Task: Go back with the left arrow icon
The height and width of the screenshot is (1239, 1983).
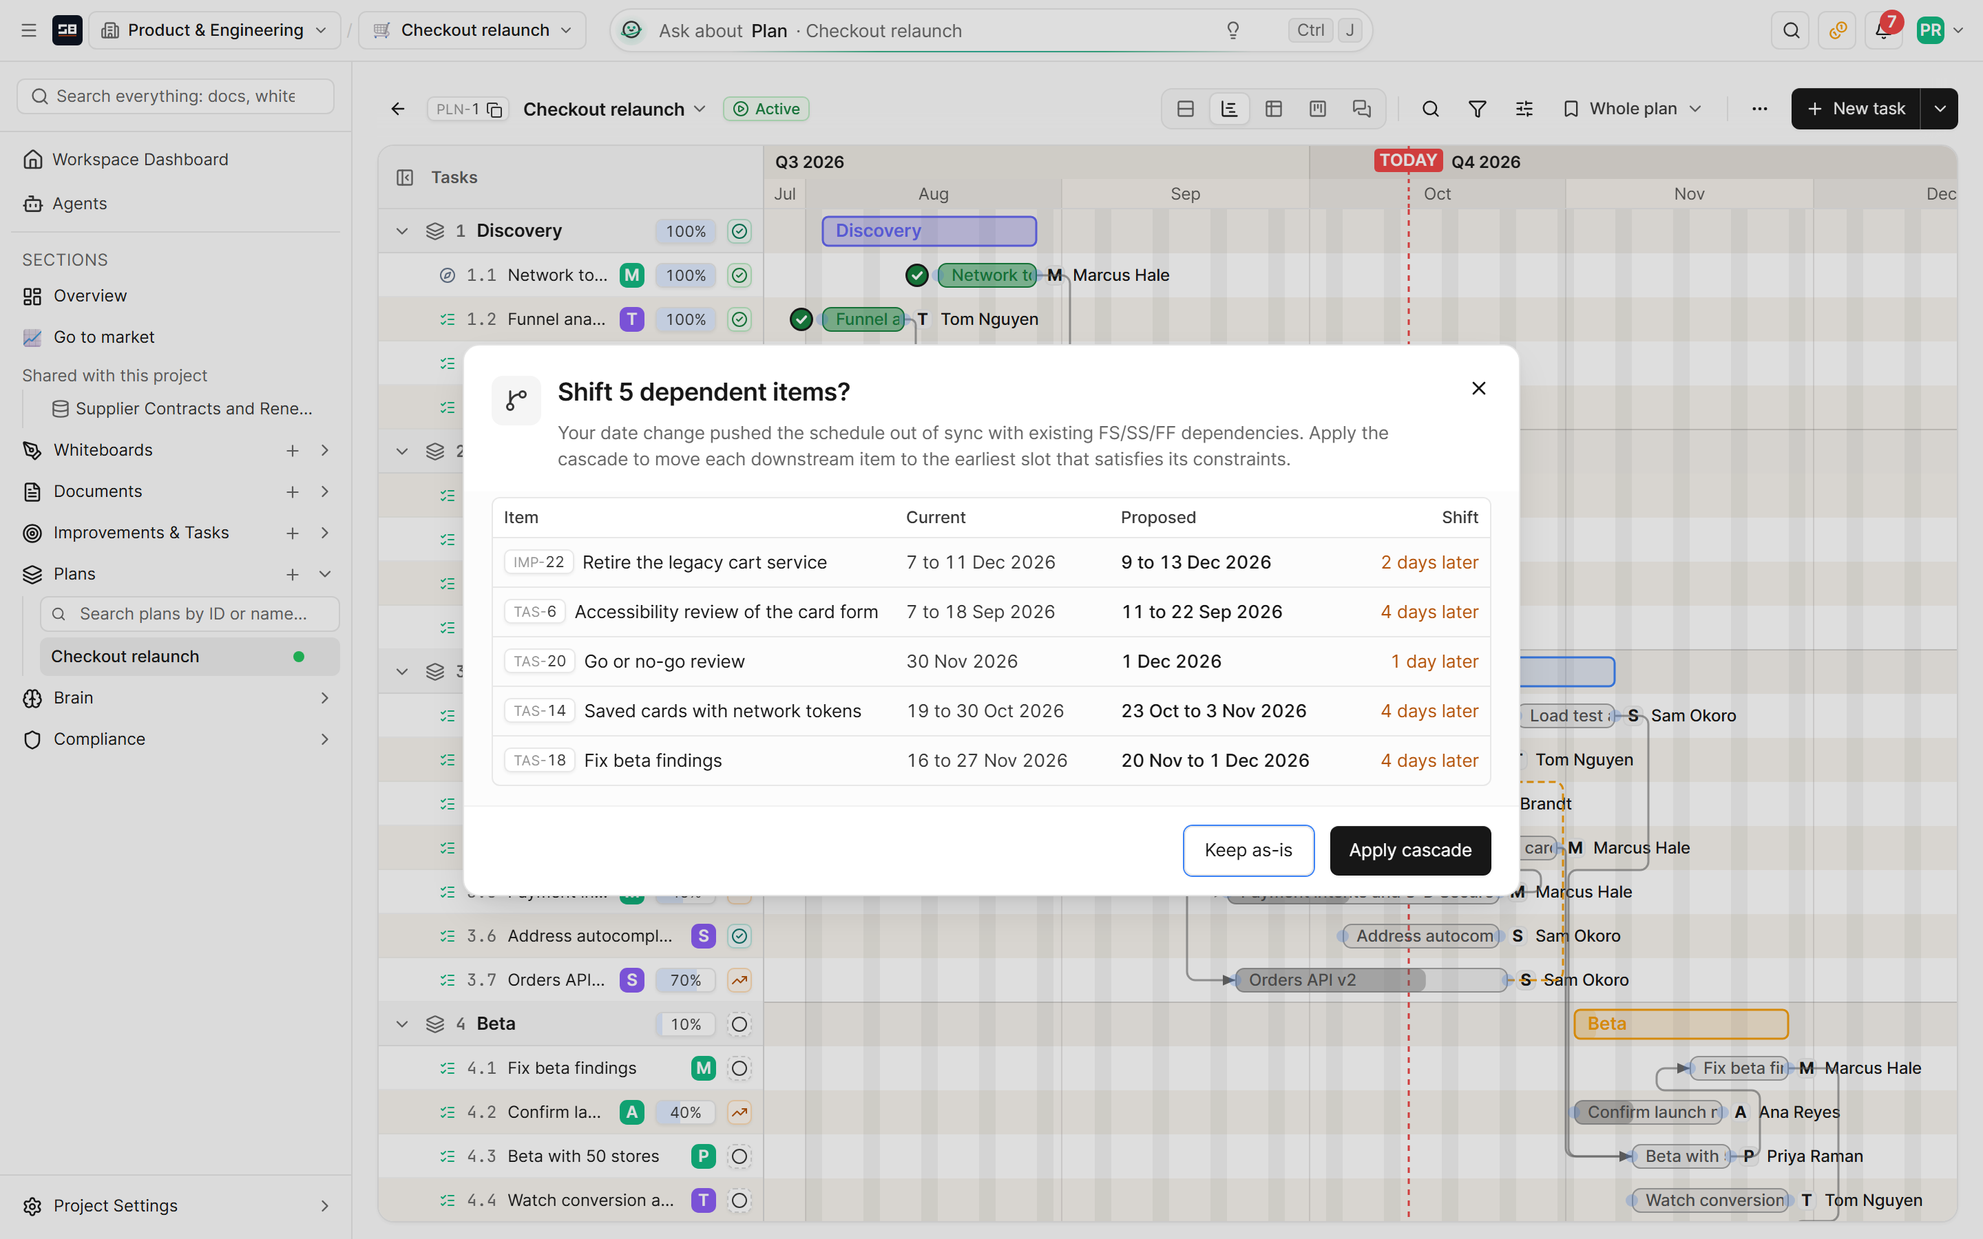Action: click(x=398, y=109)
